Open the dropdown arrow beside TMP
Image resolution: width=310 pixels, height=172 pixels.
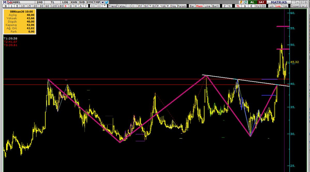[x=102, y=2]
